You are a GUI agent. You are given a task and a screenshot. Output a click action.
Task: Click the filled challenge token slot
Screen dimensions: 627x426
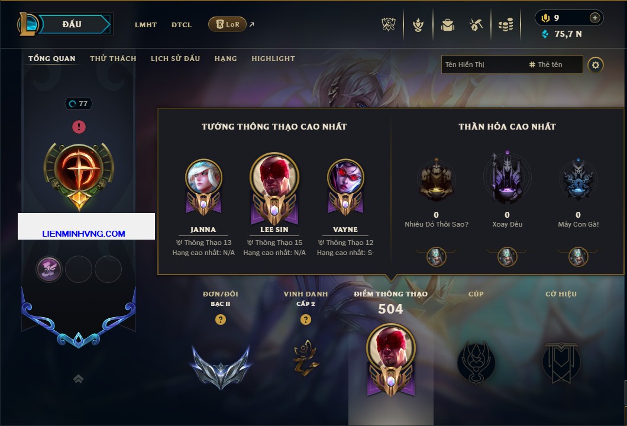[49, 269]
